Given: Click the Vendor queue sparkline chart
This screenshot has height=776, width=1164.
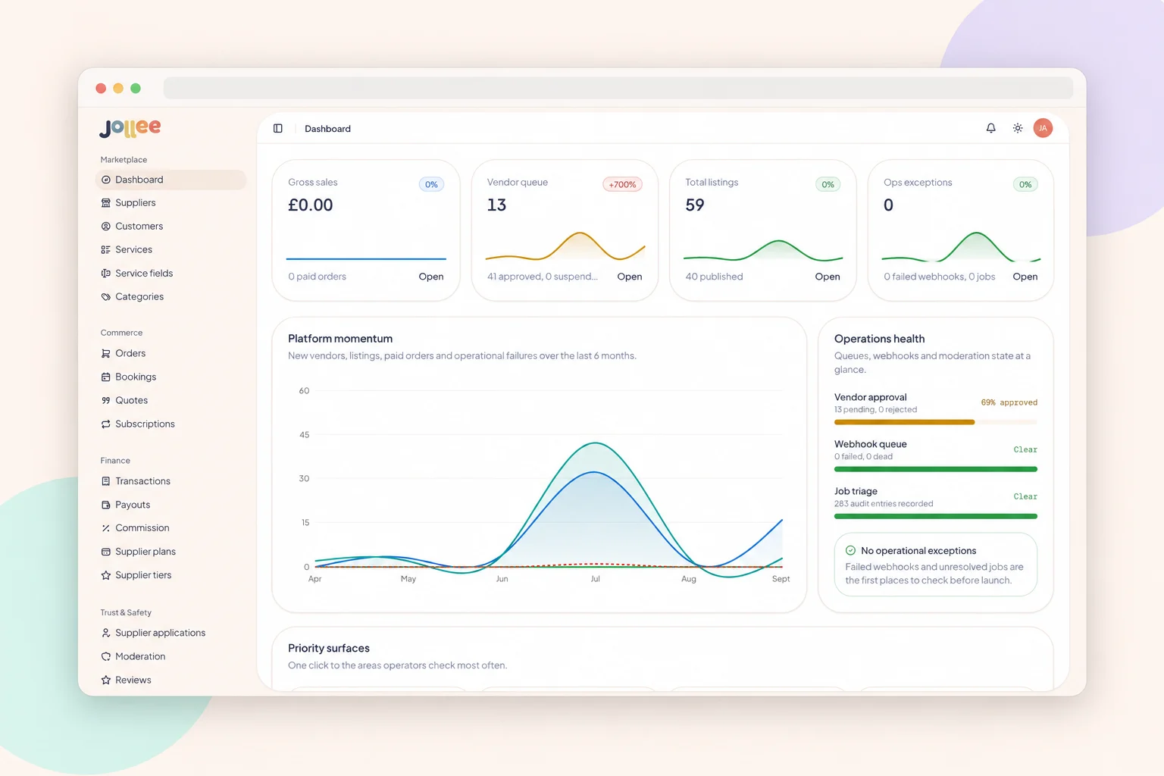Looking at the screenshot, I should click(565, 246).
